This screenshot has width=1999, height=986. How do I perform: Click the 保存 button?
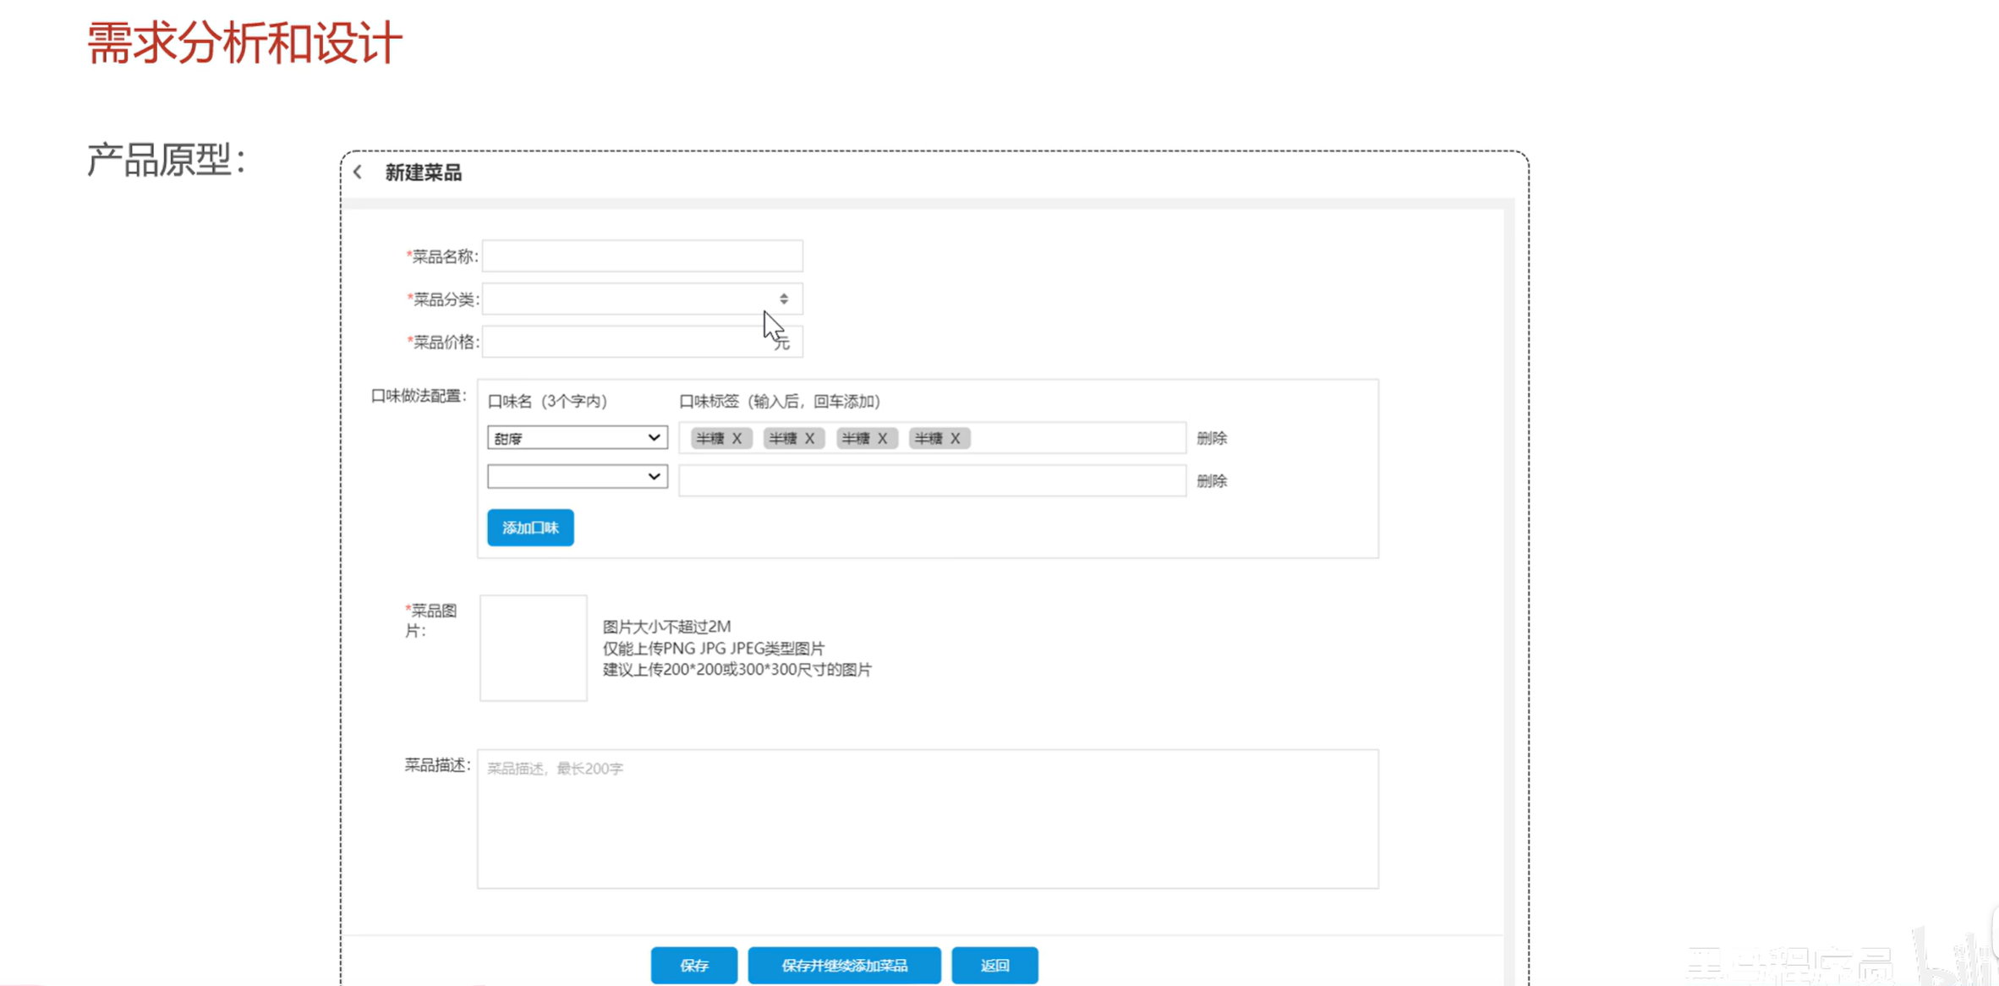pyautogui.click(x=693, y=965)
